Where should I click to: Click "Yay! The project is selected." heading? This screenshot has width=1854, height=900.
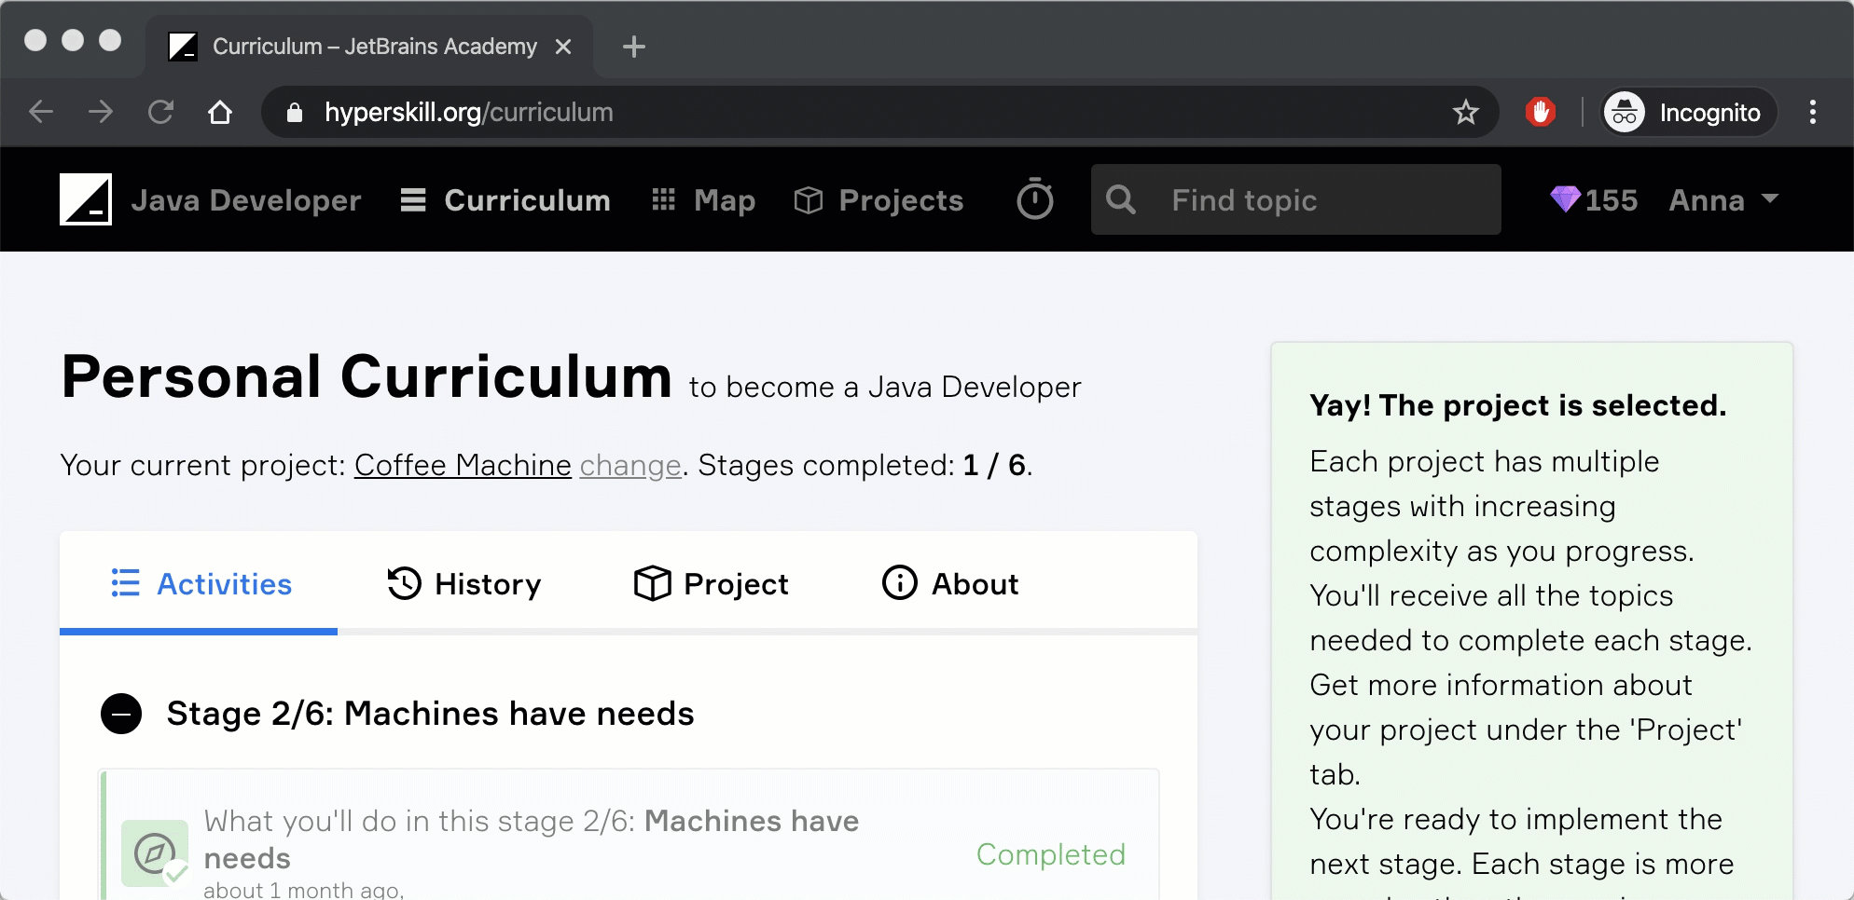[1518, 405]
